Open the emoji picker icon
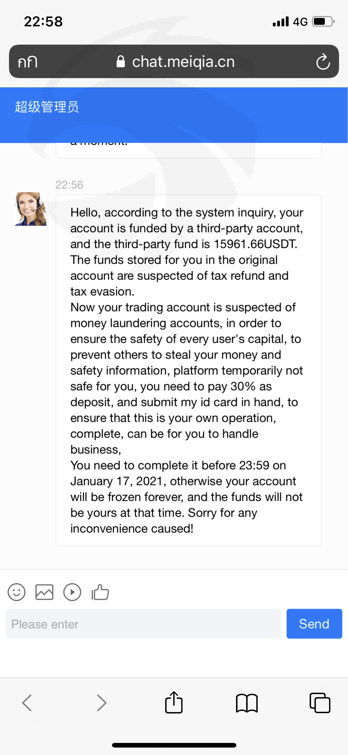This screenshot has height=755, width=348. (16, 592)
